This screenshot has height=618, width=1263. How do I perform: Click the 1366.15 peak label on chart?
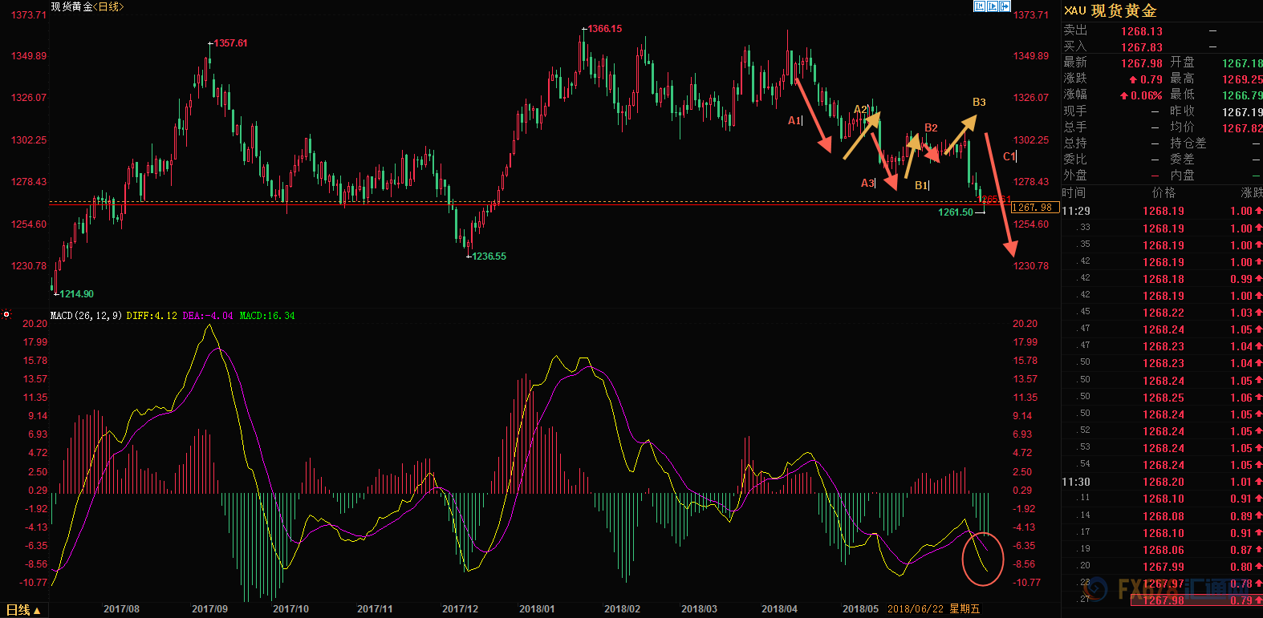(604, 29)
